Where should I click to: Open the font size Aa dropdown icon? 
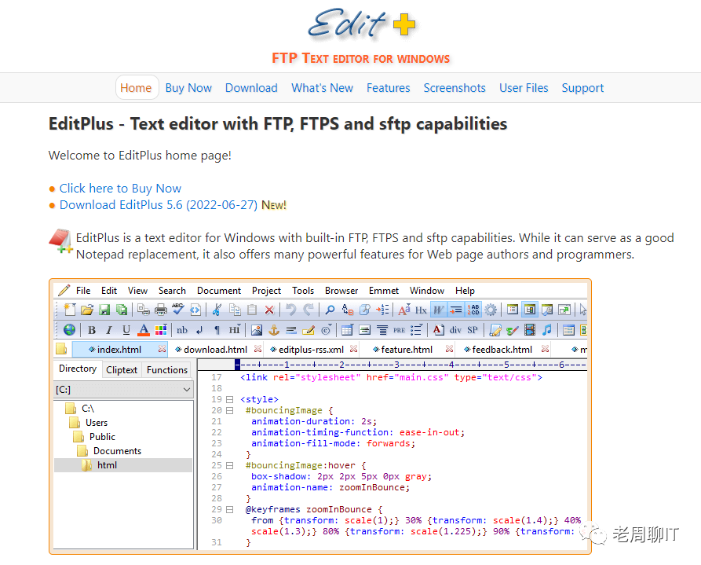click(404, 310)
